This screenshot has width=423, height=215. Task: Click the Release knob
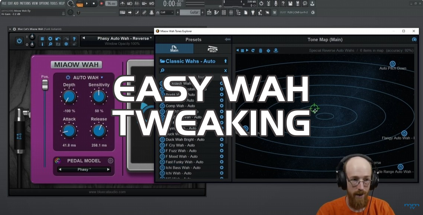pos(99,131)
